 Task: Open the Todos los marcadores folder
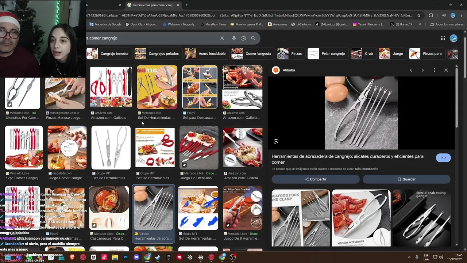[447, 24]
